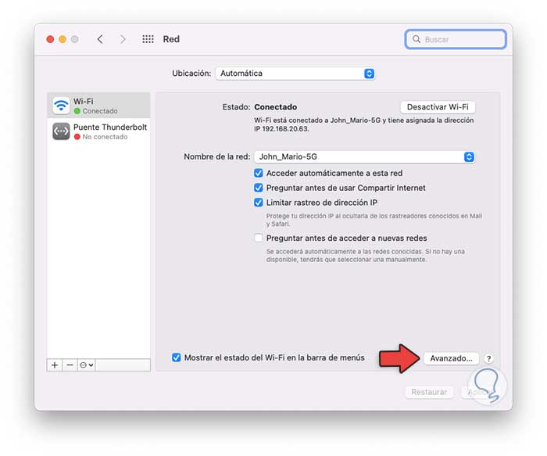This screenshot has height=456, width=547.
Task: Remove selected service with minus button
Action: point(70,364)
